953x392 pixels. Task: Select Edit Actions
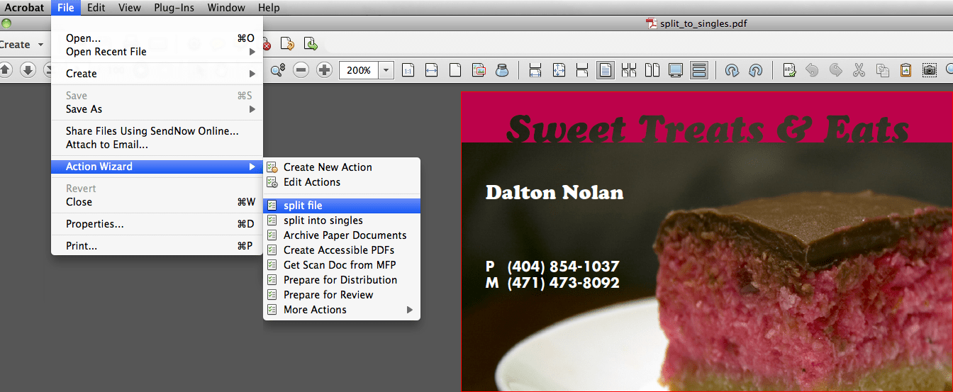342,182
